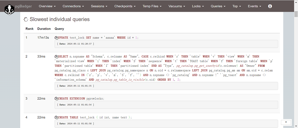Click the info circle icon in navbar
Image resolution: width=298 pixels, height=128 pixels.
[x=270, y=6]
